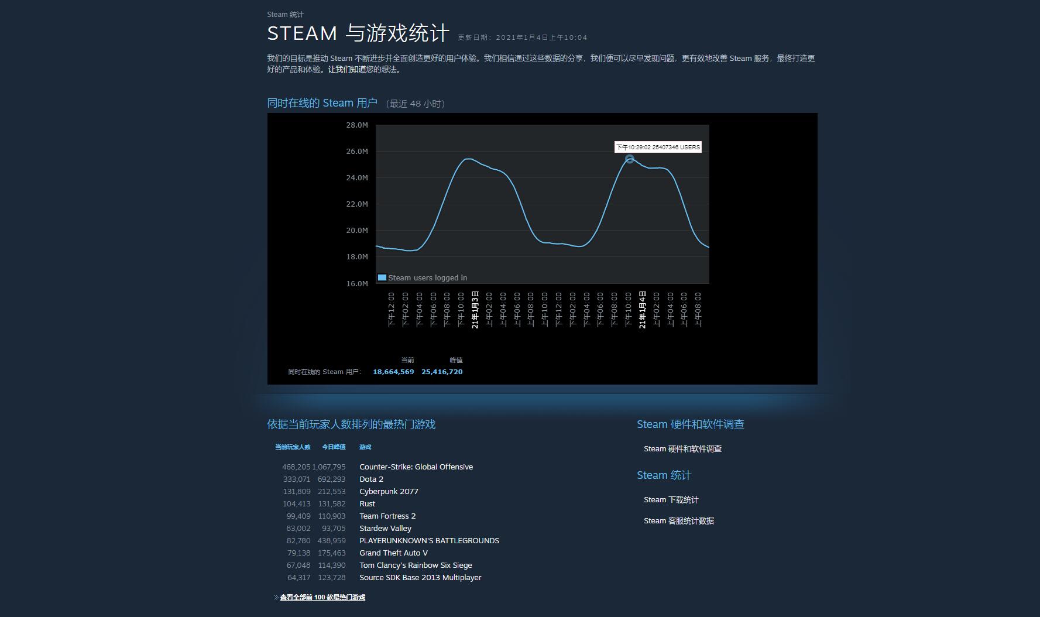This screenshot has height=617, width=1040.
Task: Click Rainbow Six Siege's current count '67,048'
Action: [298, 565]
